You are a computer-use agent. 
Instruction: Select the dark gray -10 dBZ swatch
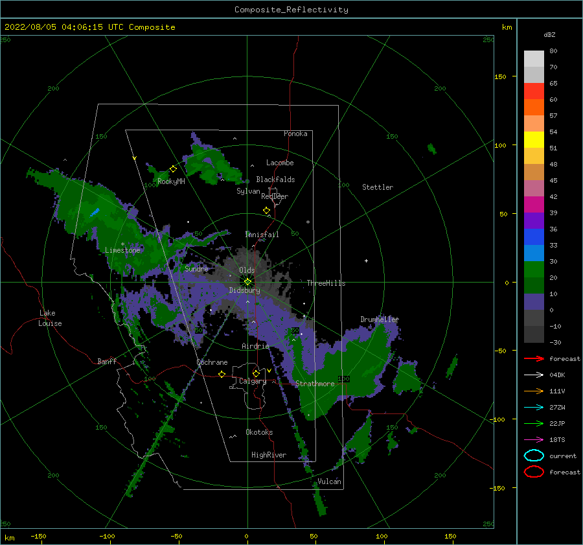click(534, 334)
